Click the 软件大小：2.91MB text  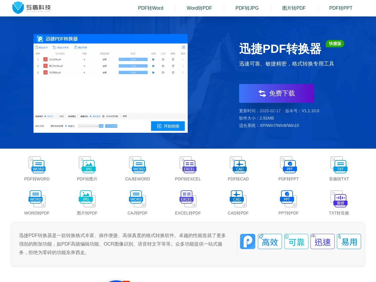click(256, 118)
